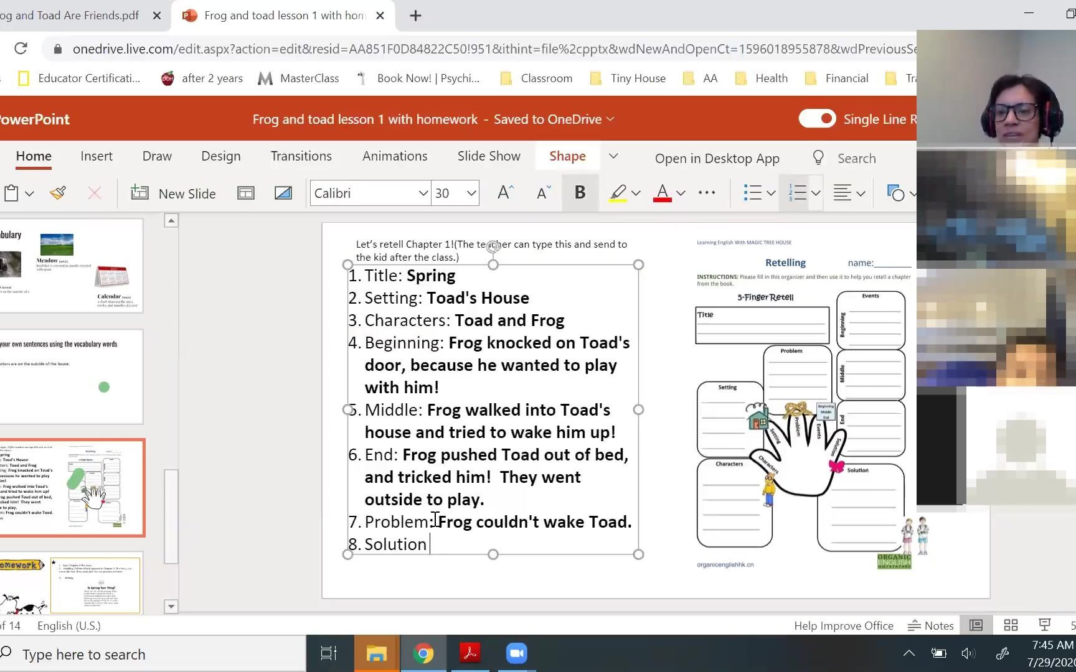Open the More font options ellipsis

click(x=707, y=193)
